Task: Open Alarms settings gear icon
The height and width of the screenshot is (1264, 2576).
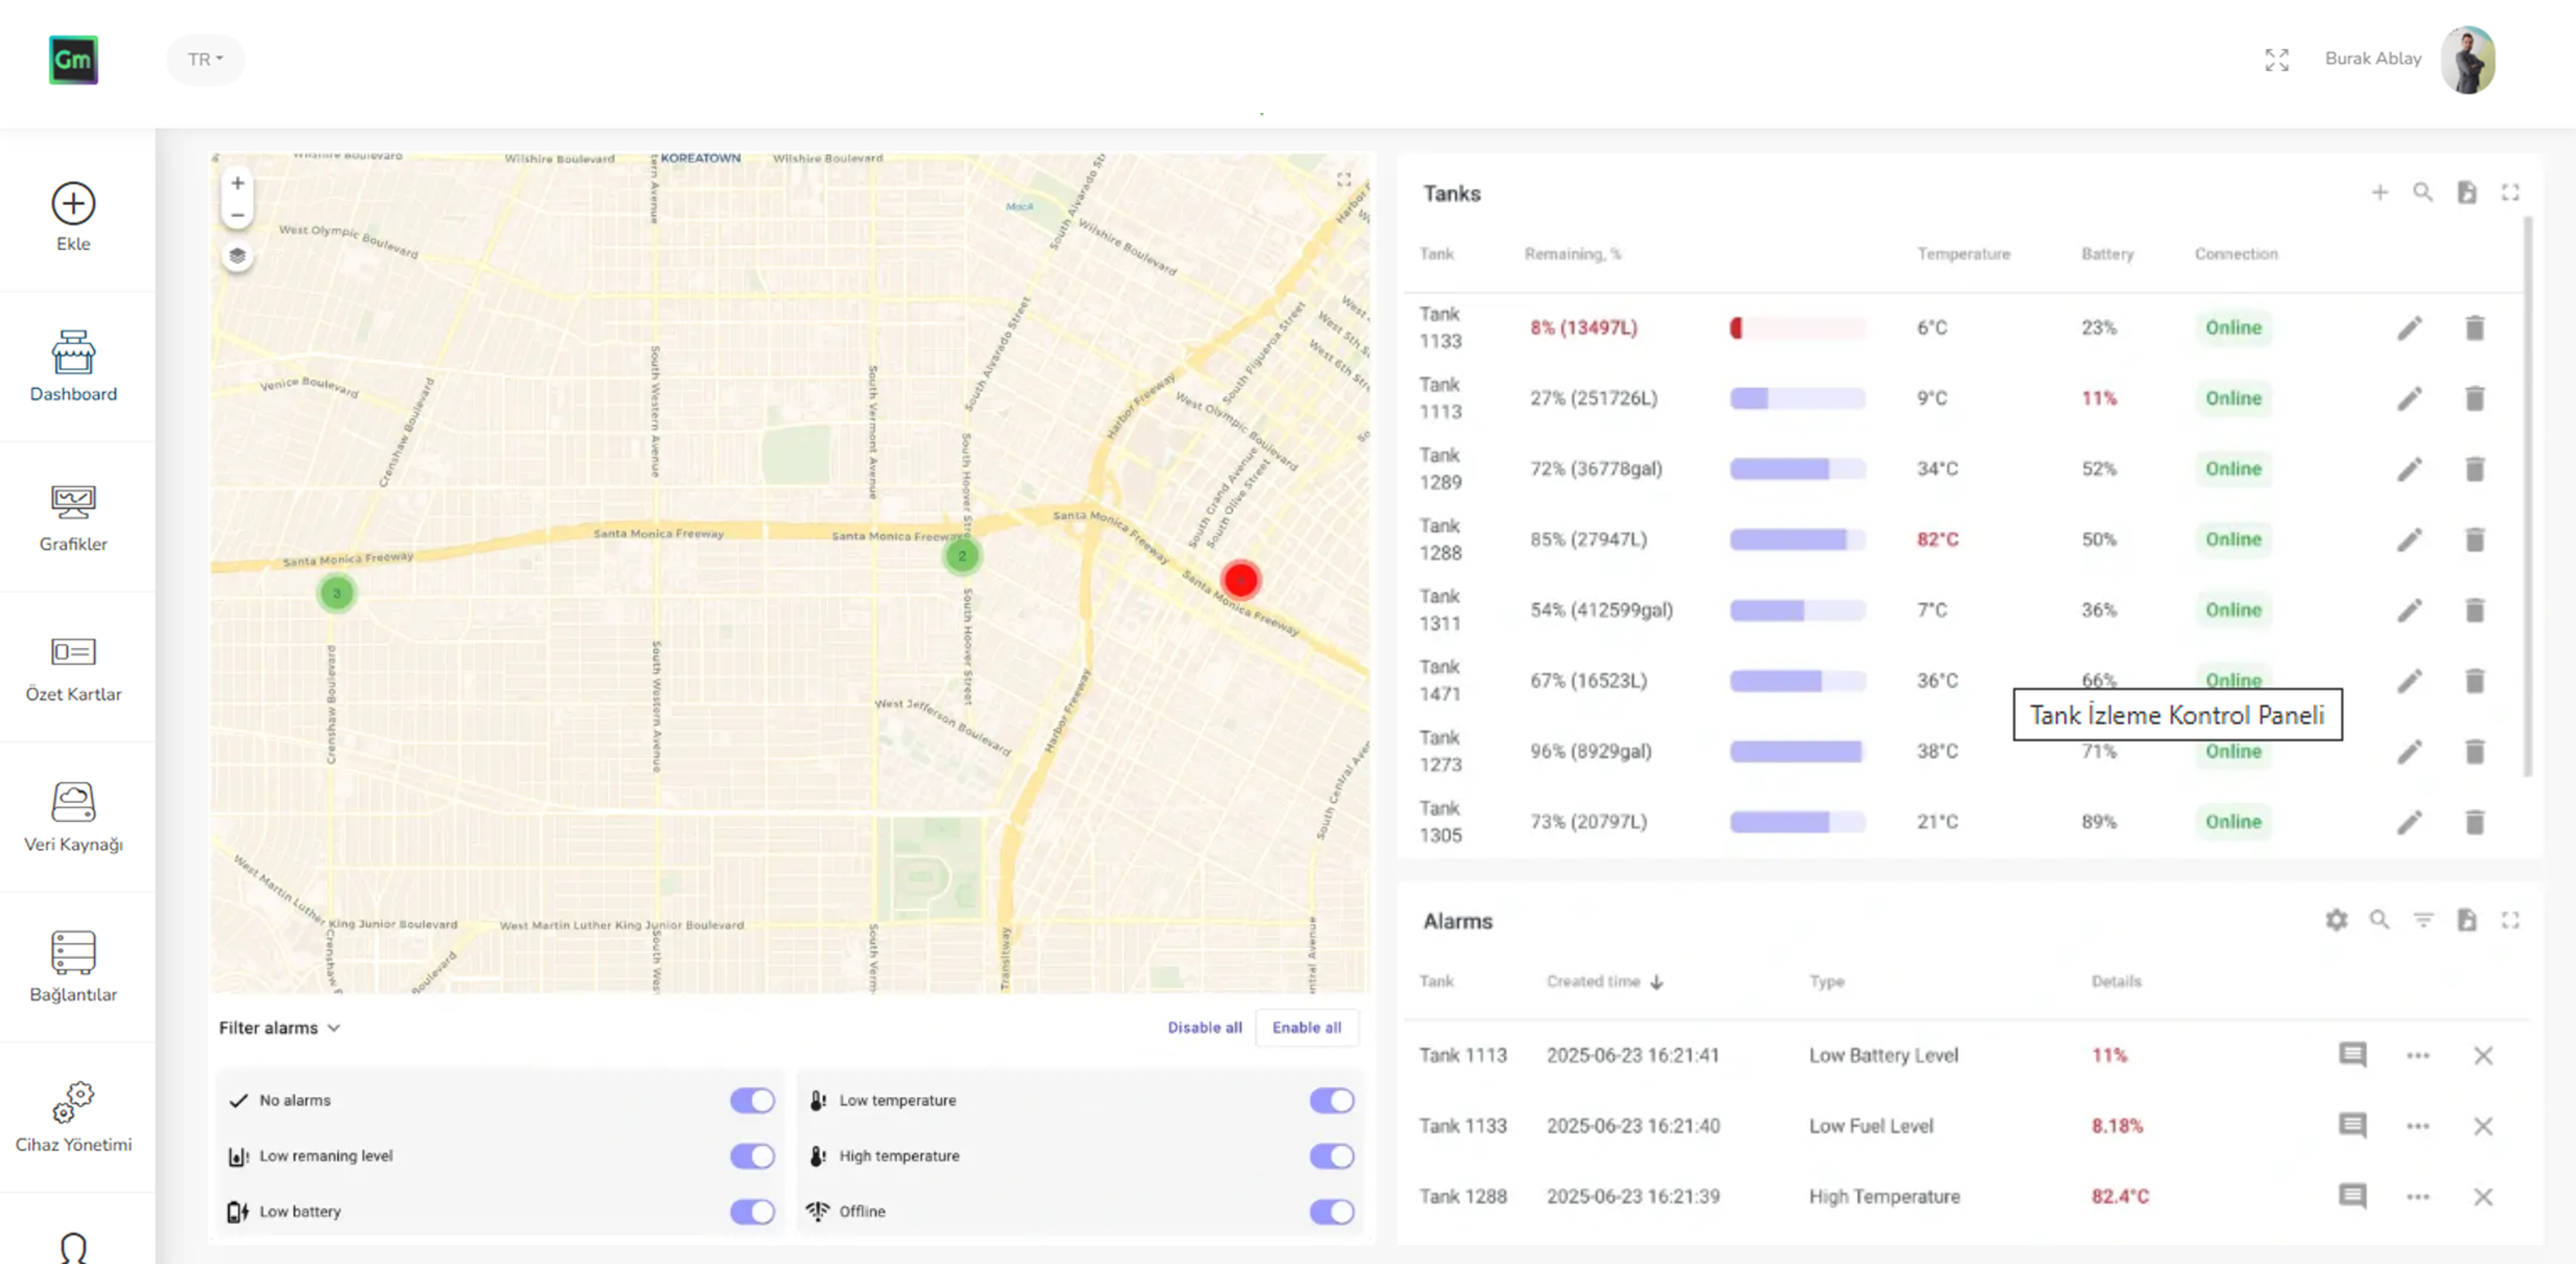Action: 2337,920
